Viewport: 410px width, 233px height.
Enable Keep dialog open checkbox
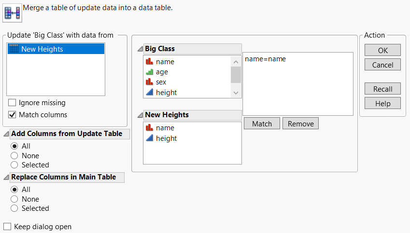(7, 227)
